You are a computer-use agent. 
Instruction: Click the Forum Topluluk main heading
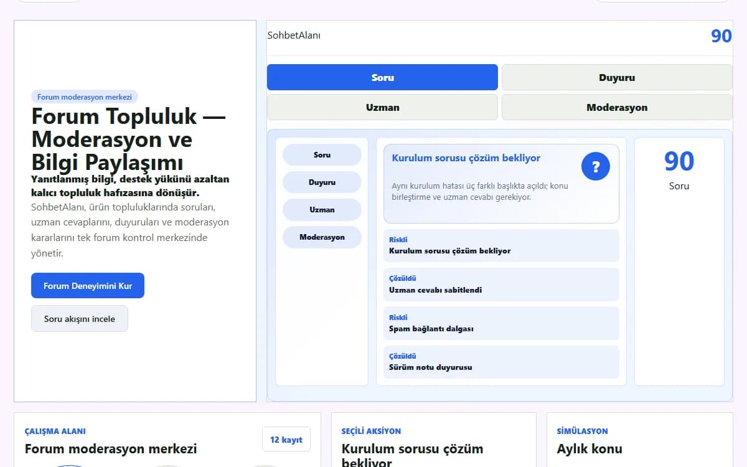(129, 139)
